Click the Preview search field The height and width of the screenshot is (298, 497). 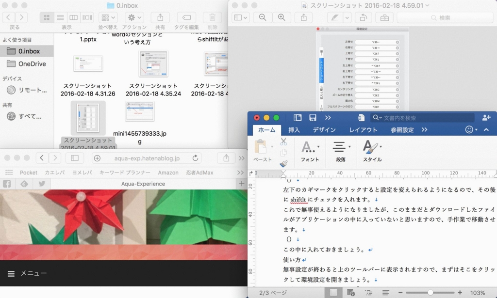445,18
